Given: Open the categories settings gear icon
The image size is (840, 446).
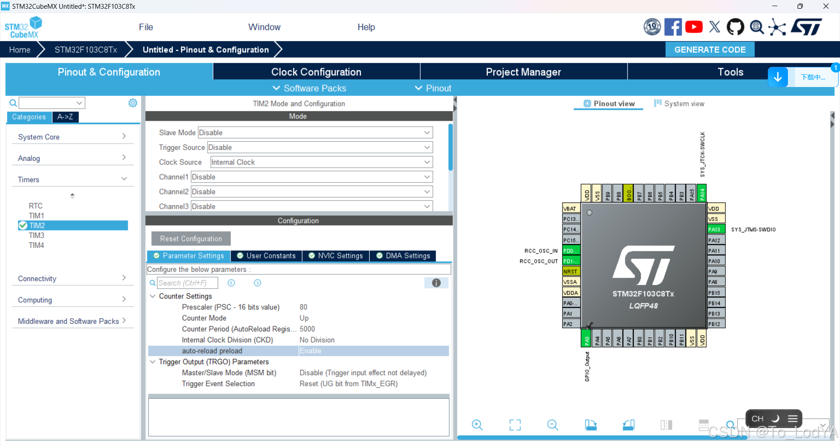Looking at the screenshot, I should click(x=133, y=103).
